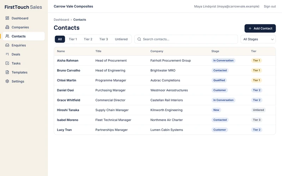Open contact Isabel Moreno
Image resolution: width=282 pixels, height=176 pixels.
[x=67, y=120]
